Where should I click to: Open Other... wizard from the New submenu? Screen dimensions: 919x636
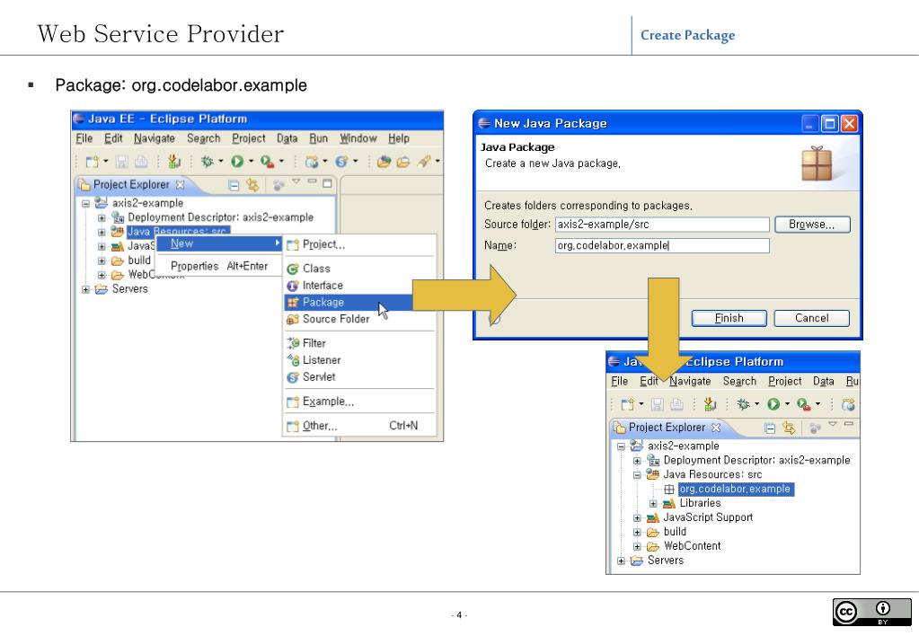point(319,426)
